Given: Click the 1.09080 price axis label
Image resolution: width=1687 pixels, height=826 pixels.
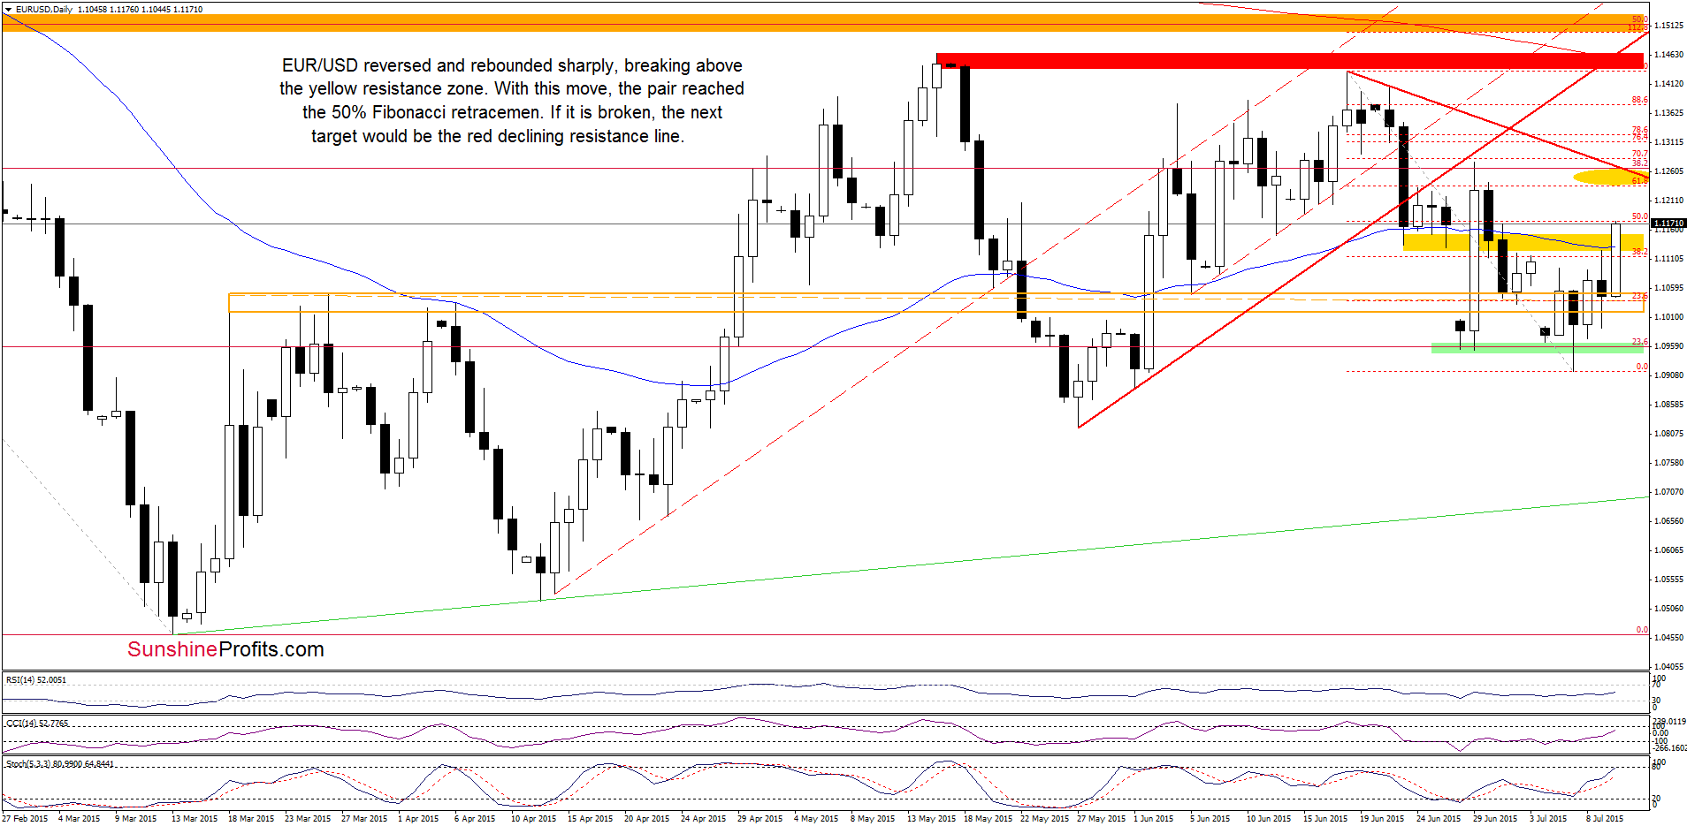Looking at the screenshot, I should pos(1668,375).
